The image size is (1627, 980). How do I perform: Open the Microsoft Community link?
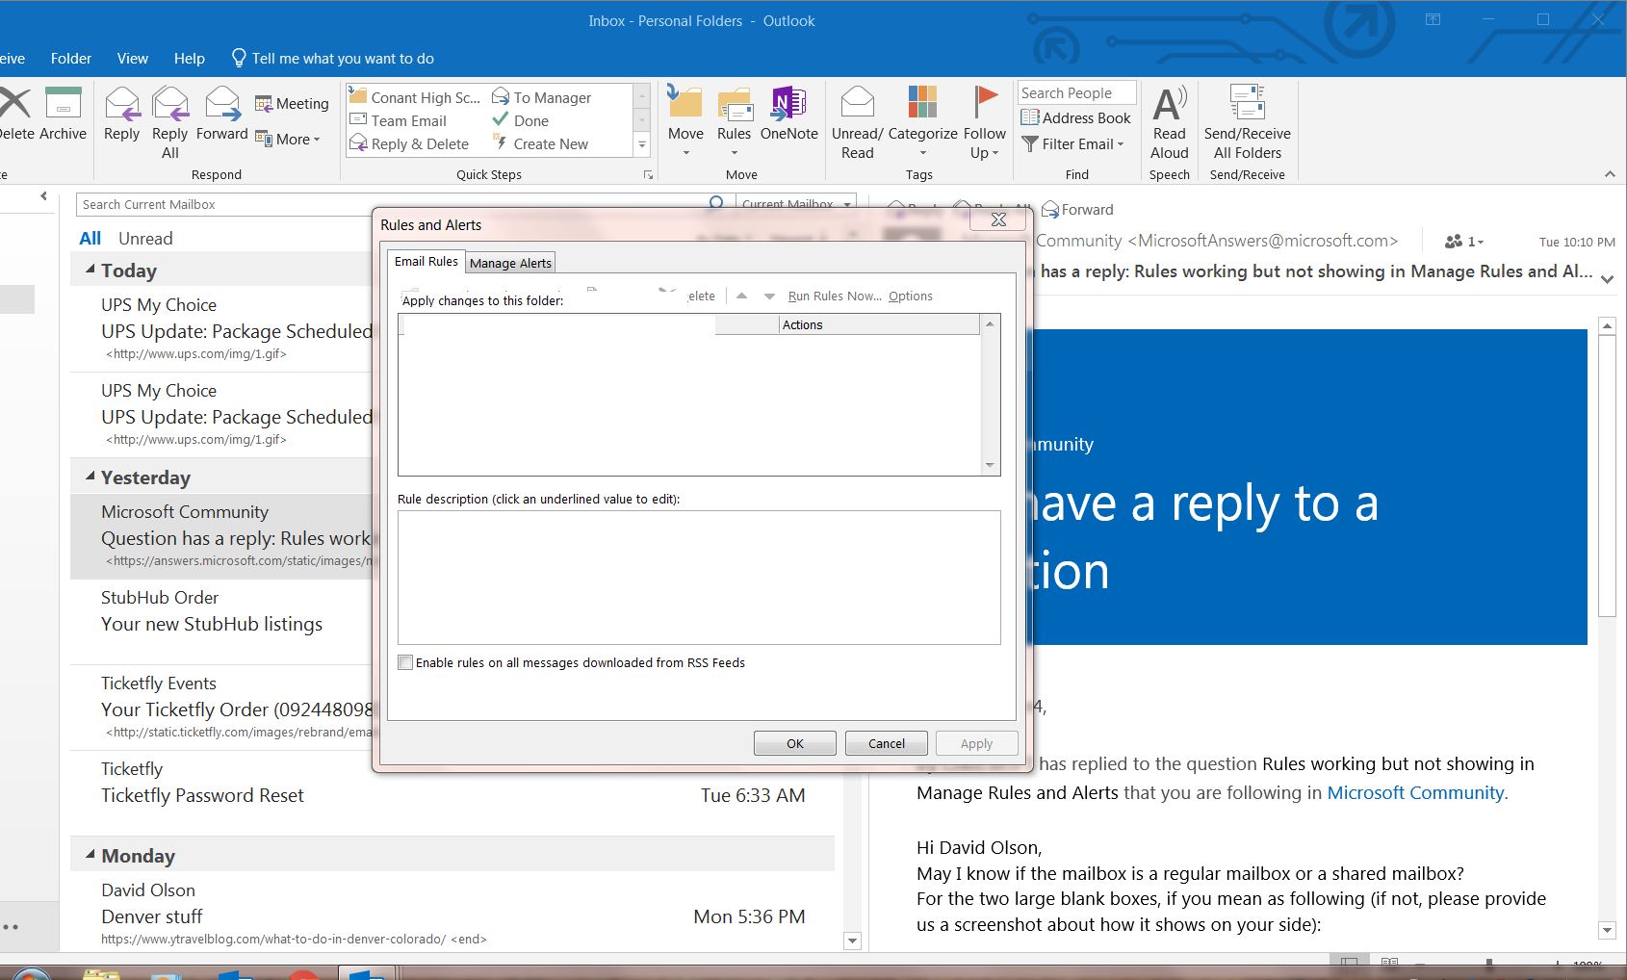pyautogui.click(x=1415, y=792)
